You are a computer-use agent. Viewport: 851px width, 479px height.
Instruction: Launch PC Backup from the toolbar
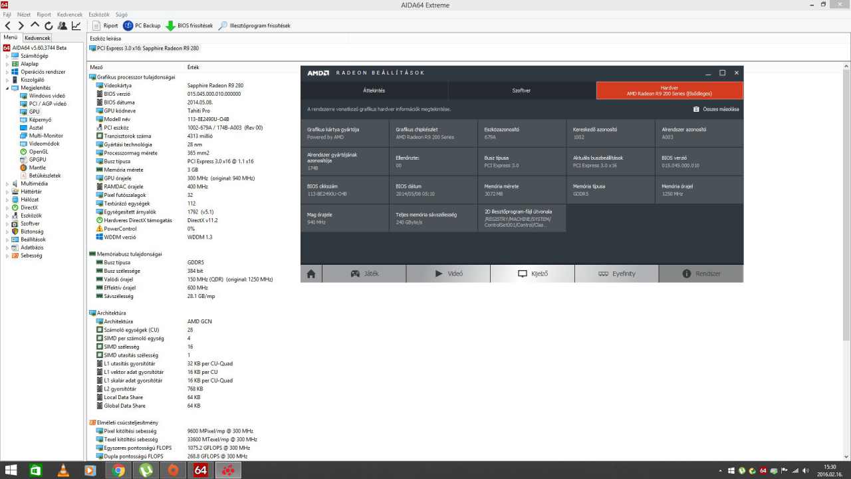pos(142,26)
